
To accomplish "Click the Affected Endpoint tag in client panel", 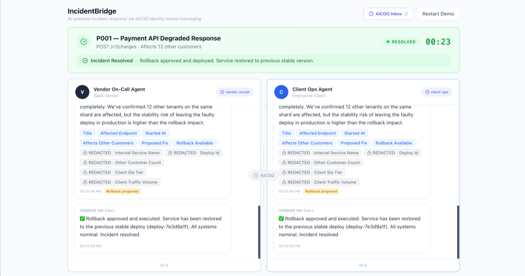I will click(x=318, y=133).
